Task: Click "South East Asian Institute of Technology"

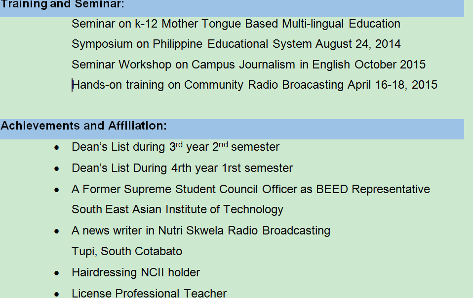Action: [177, 209]
